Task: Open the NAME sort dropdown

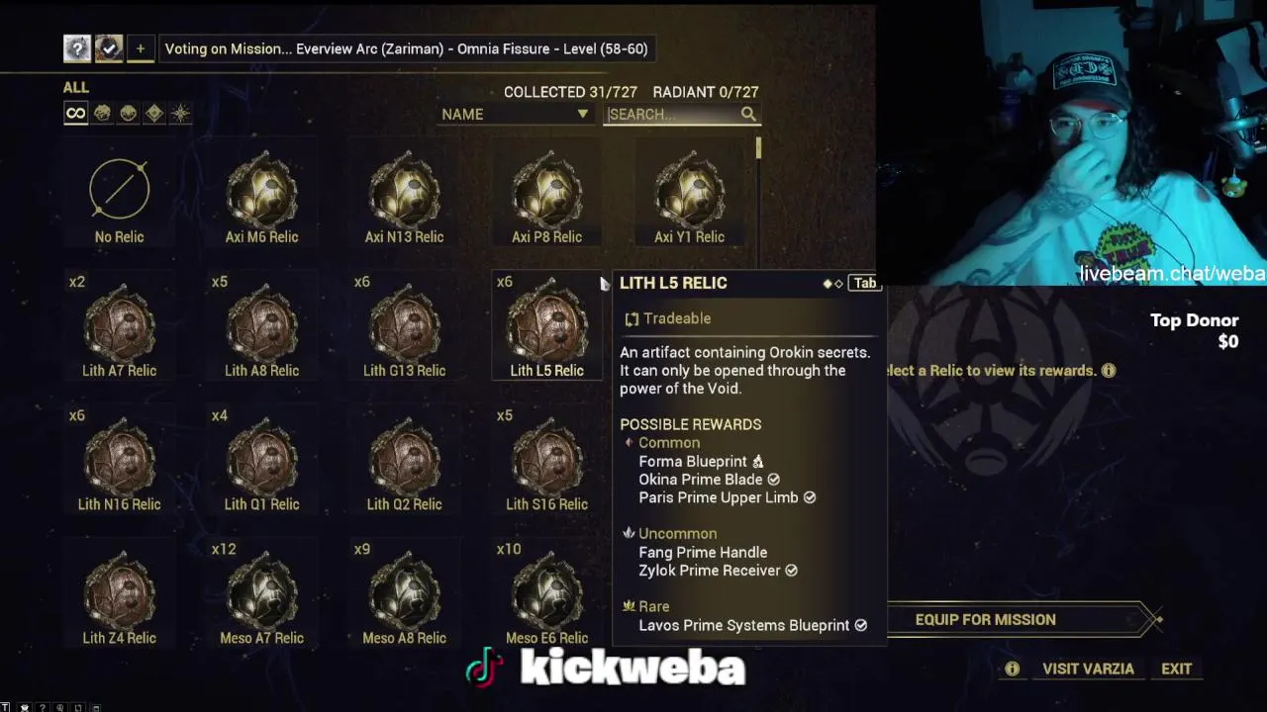Action: [515, 114]
